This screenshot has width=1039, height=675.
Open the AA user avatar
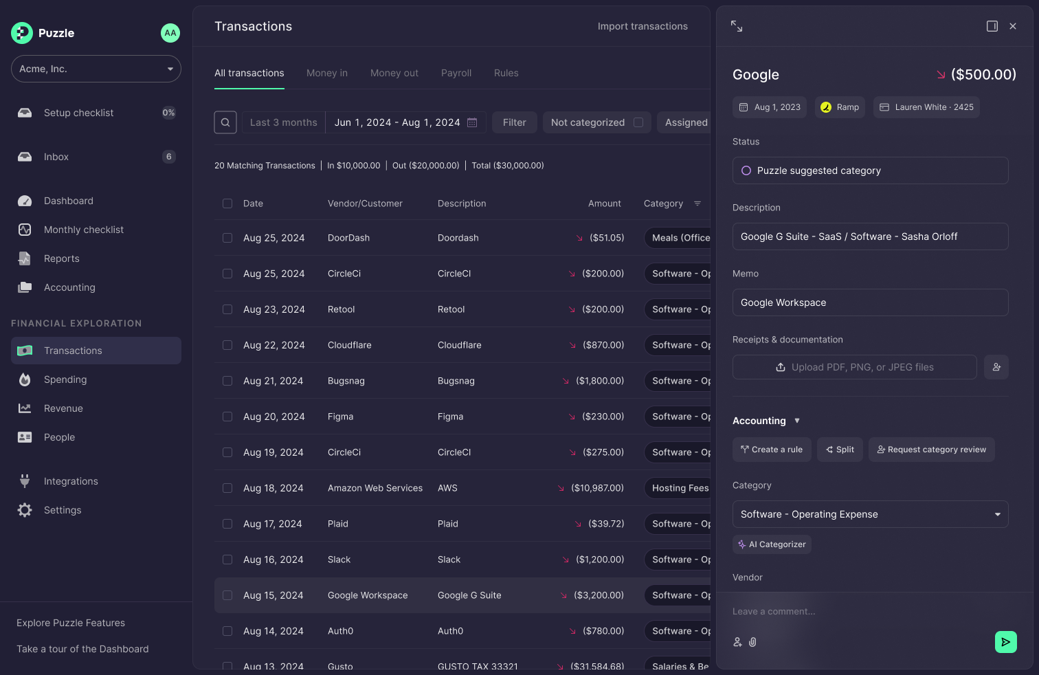[x=170, y=33]
